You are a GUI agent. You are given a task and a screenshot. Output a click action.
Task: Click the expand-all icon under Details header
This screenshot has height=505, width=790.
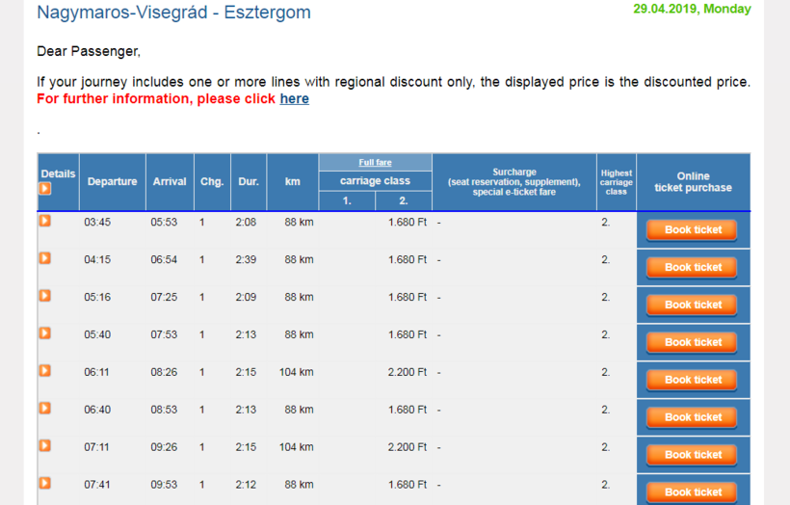click(x=44, y=189)
